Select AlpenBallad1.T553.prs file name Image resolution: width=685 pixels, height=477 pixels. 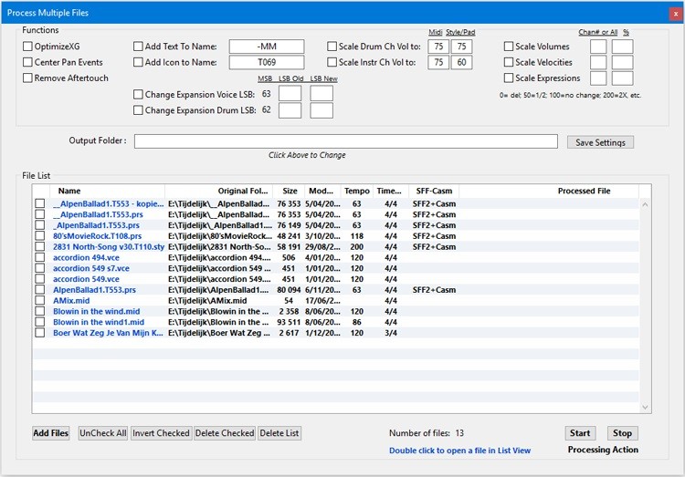click(94, 290)
